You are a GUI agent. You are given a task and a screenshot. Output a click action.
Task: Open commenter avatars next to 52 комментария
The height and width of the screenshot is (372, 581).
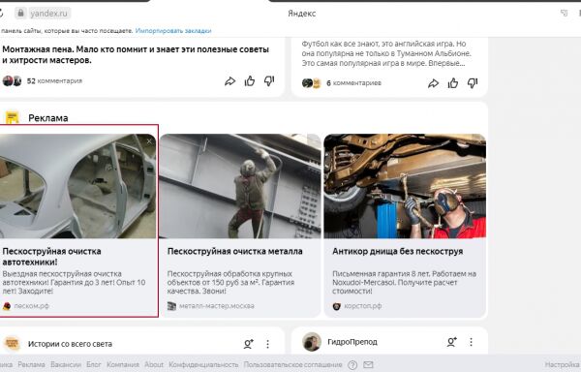click(x=12, y=80)
